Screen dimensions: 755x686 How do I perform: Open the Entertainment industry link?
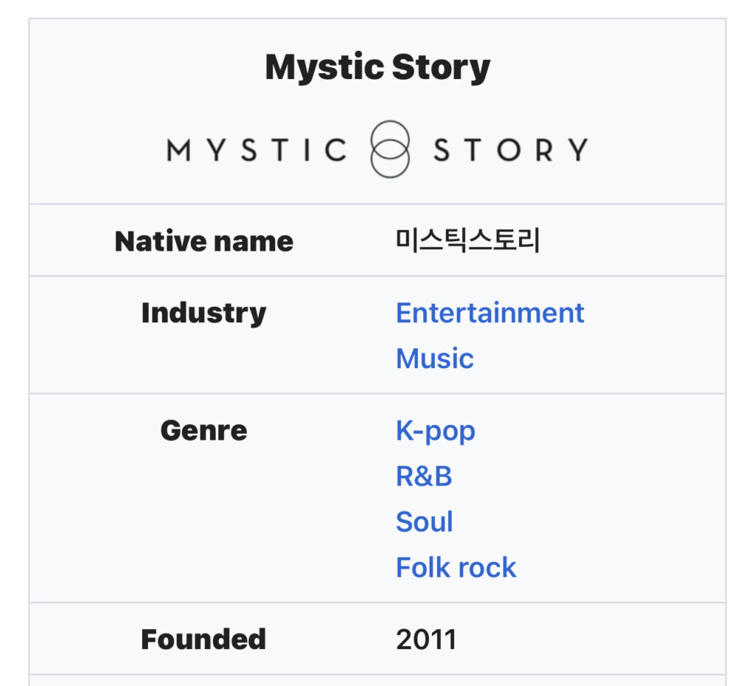coord(490,313)
